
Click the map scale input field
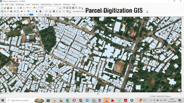click(x=47, y=8)
